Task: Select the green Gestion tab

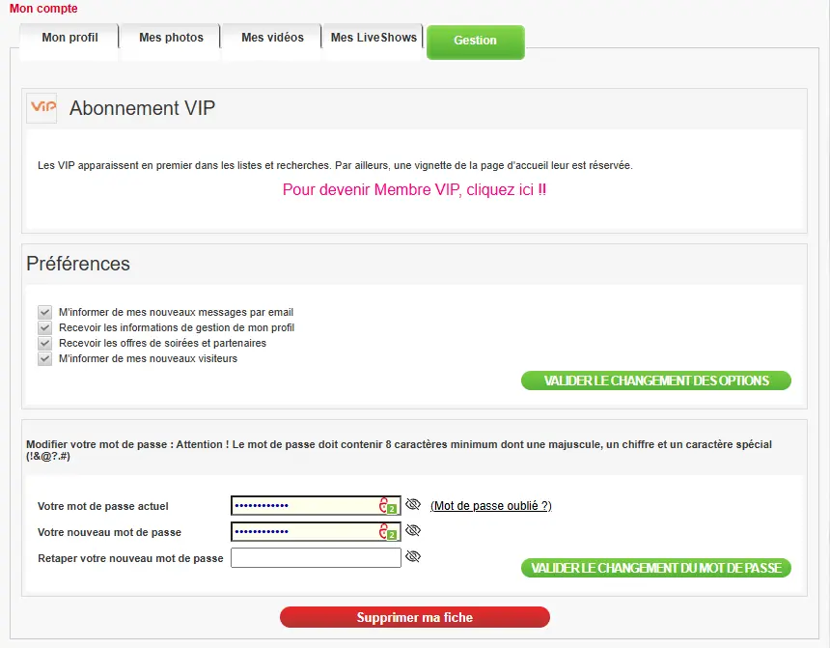Action: pyautogui.click(x=475, y=41)
